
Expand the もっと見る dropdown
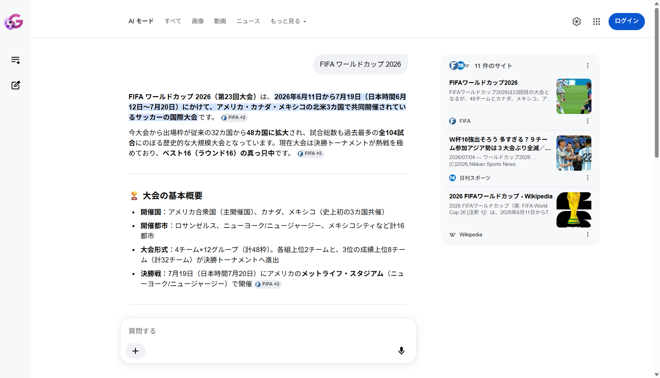click(x=288, y=21)
